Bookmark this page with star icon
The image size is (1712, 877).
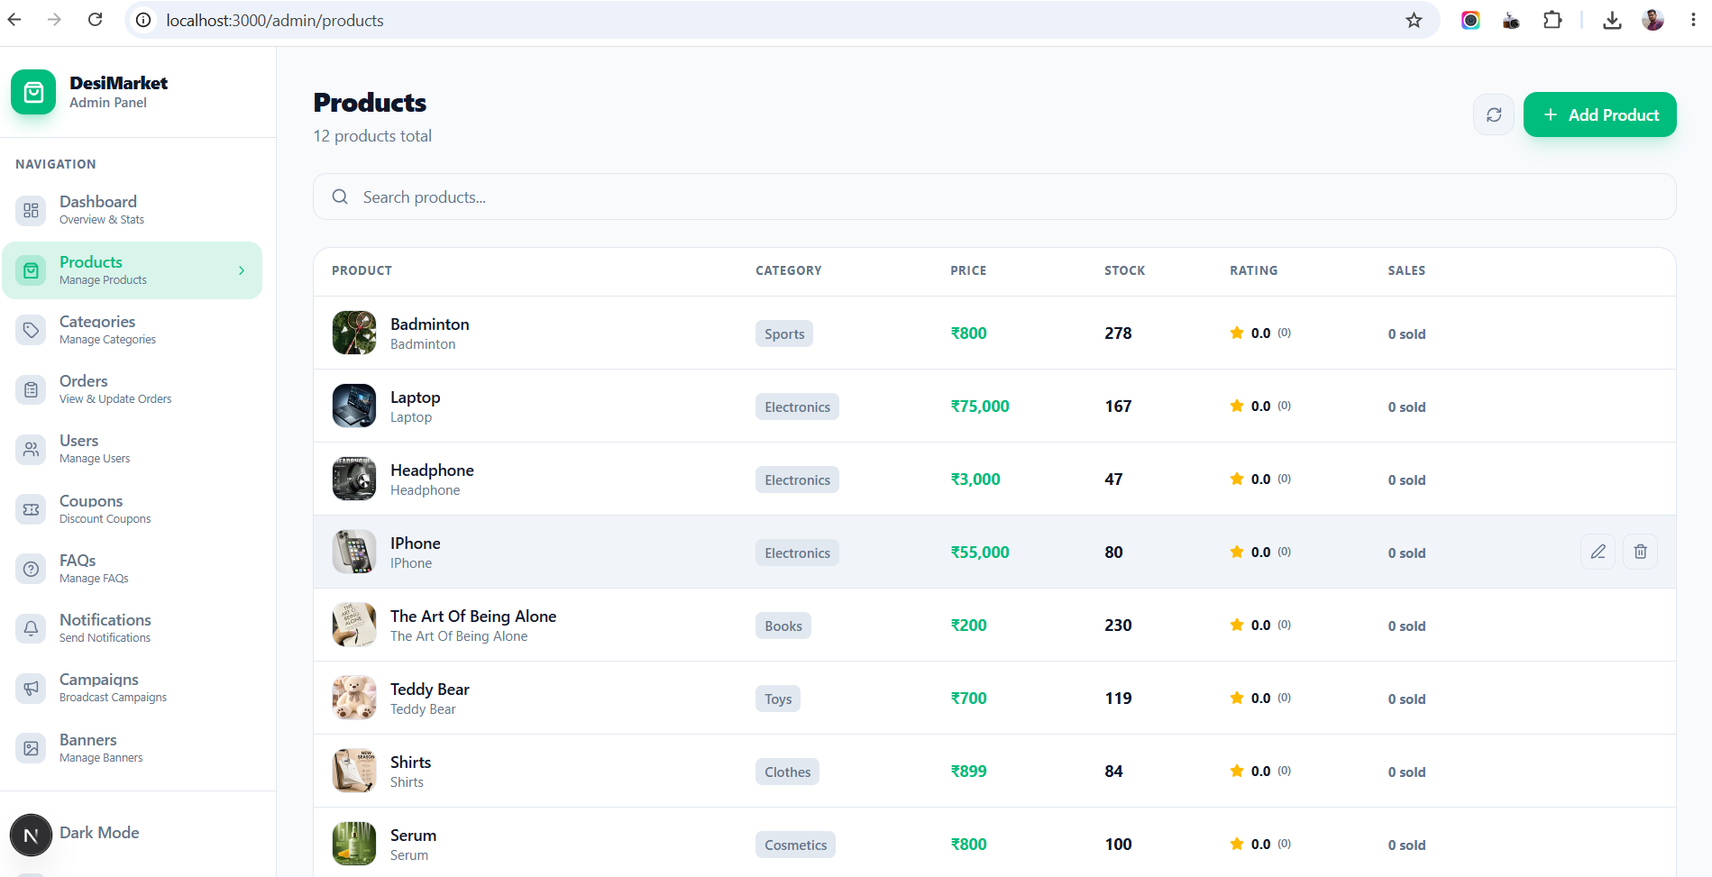(1414, 20)
